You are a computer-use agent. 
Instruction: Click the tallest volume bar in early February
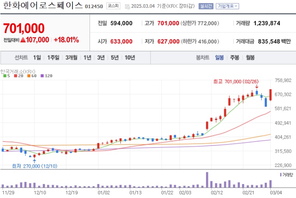coord(207,180)
